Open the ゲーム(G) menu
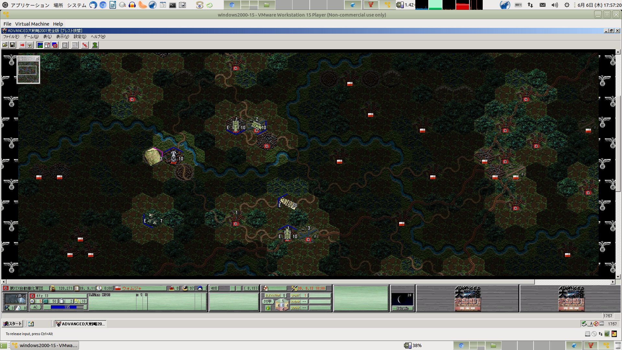This screenshot has height=350, width=622. click(x=31, y=37)
